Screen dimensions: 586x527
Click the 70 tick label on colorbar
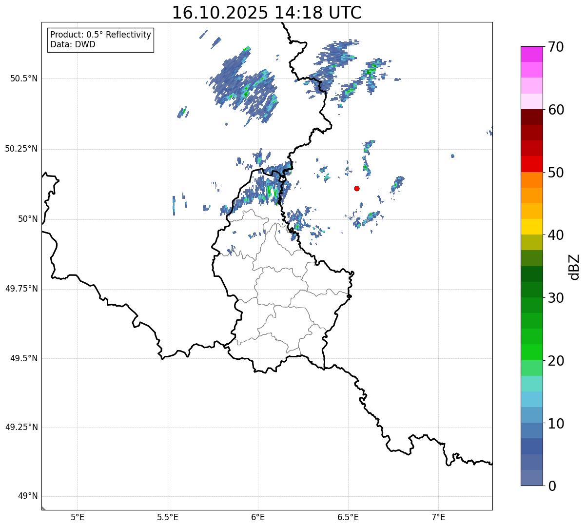point(556,47)
